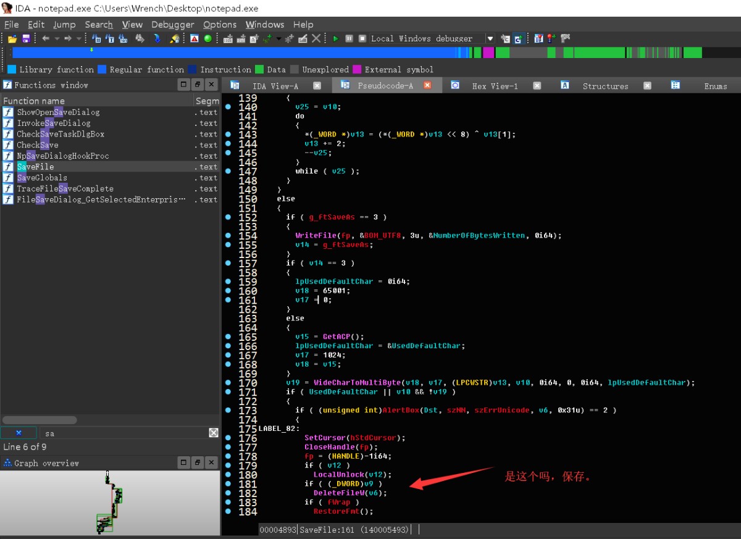Screen dimensions: 741x539
Task: Switch to the IDA View-A tab
Action: click(275, 86)
